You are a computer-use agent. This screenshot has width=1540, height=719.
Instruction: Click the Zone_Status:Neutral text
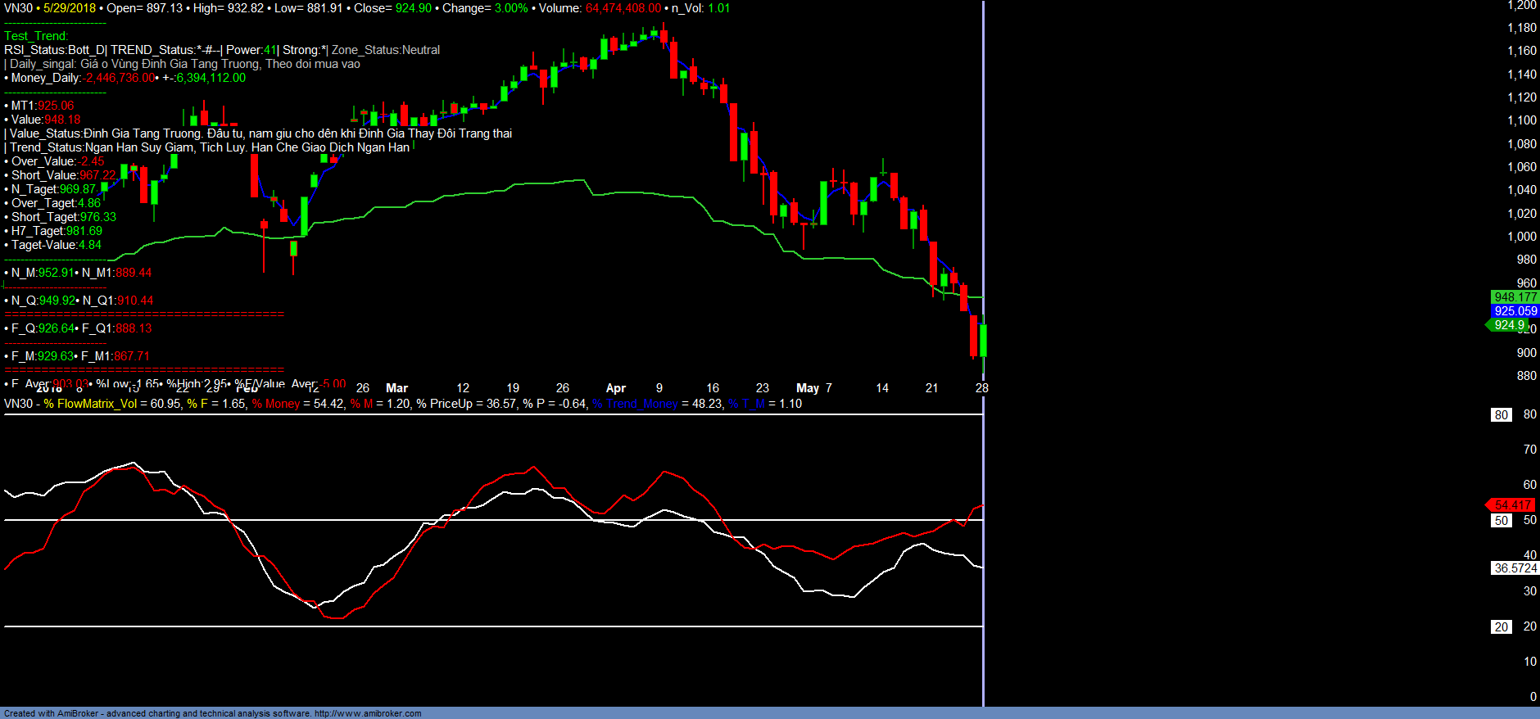[x=385, y=50]
